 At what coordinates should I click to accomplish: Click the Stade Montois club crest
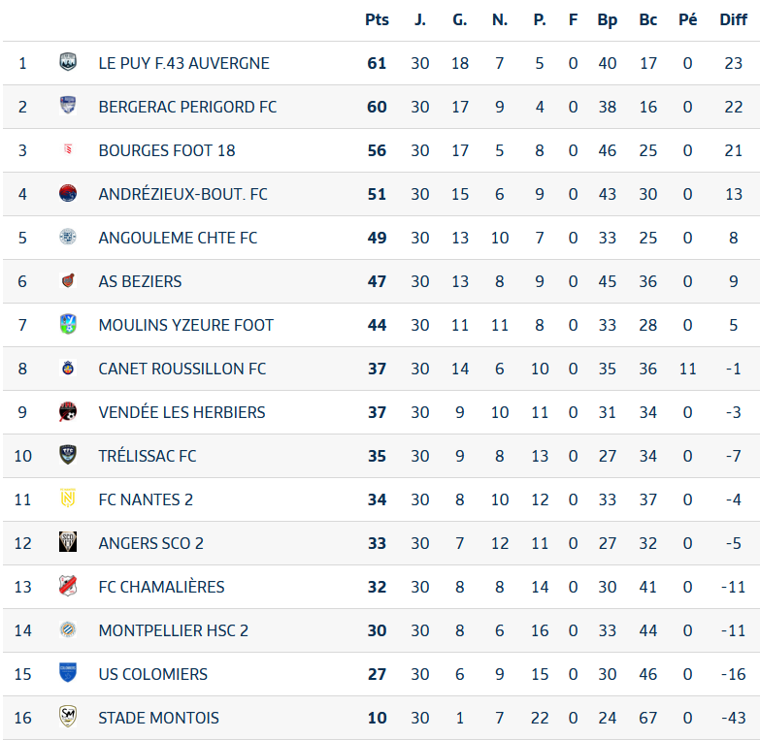tap(68, 717)
